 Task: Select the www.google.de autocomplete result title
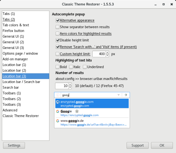pos(72,121)
